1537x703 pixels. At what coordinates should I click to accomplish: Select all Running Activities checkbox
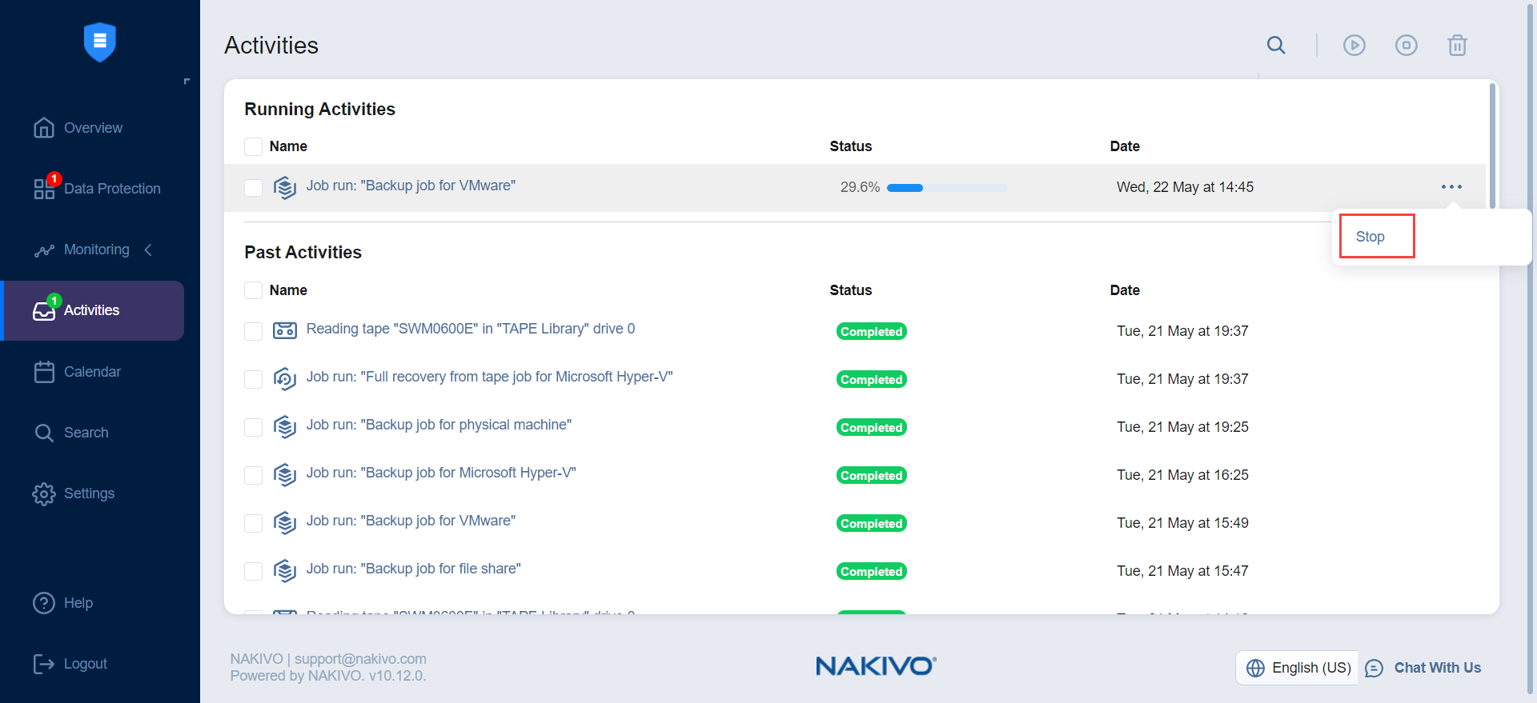point(253,146)
